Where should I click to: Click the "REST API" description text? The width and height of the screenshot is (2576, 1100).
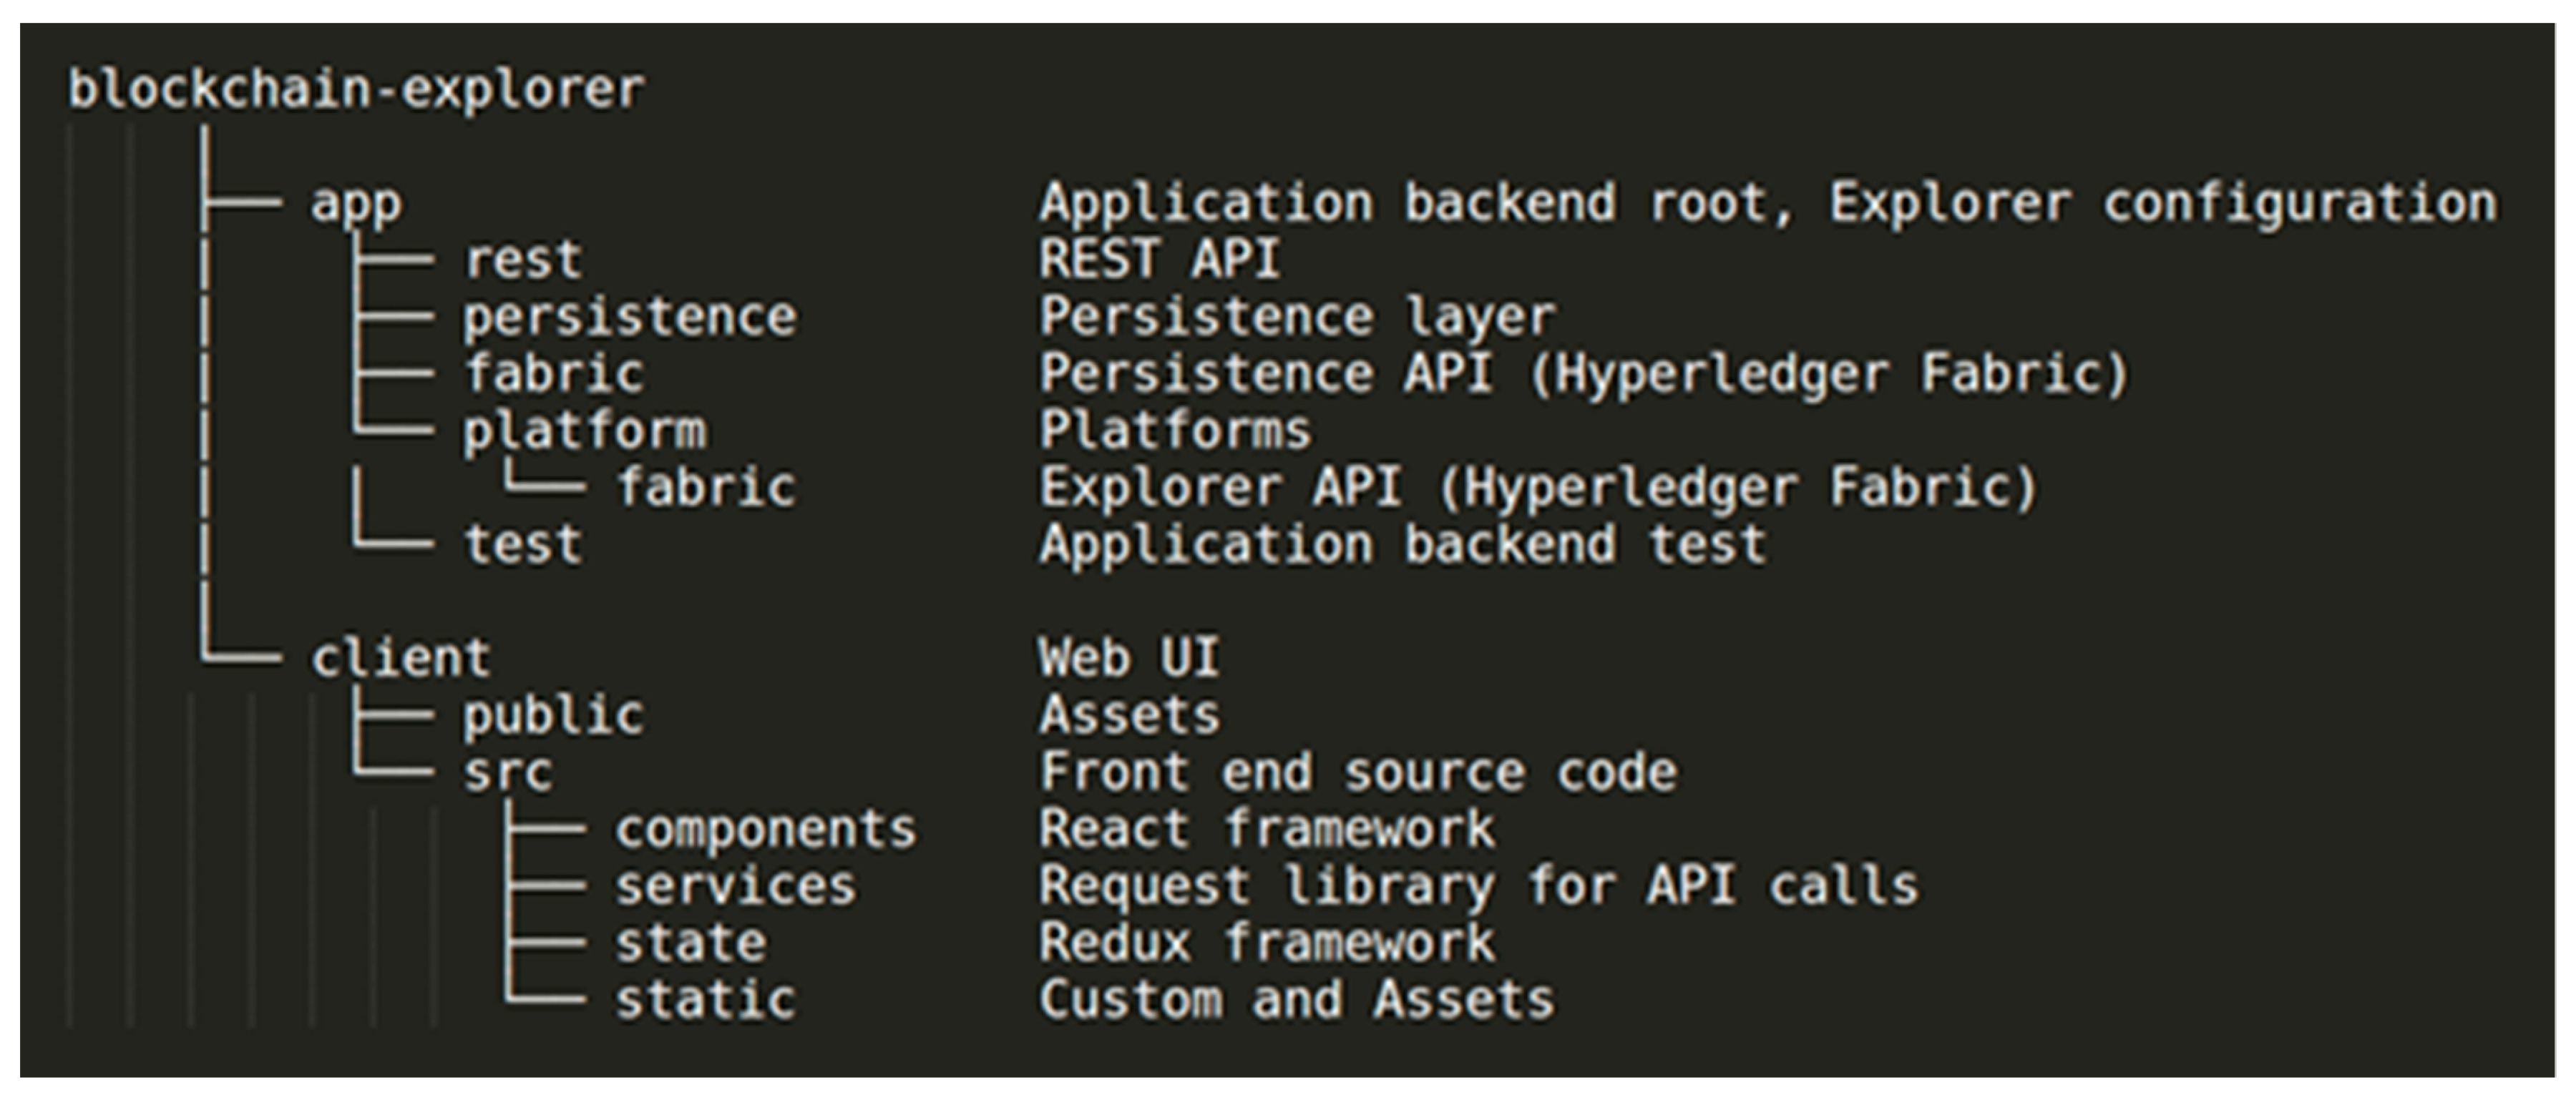pos(1159,261)
